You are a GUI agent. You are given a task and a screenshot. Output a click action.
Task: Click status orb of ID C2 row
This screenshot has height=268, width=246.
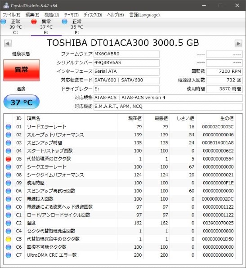[x=9, y=223]
